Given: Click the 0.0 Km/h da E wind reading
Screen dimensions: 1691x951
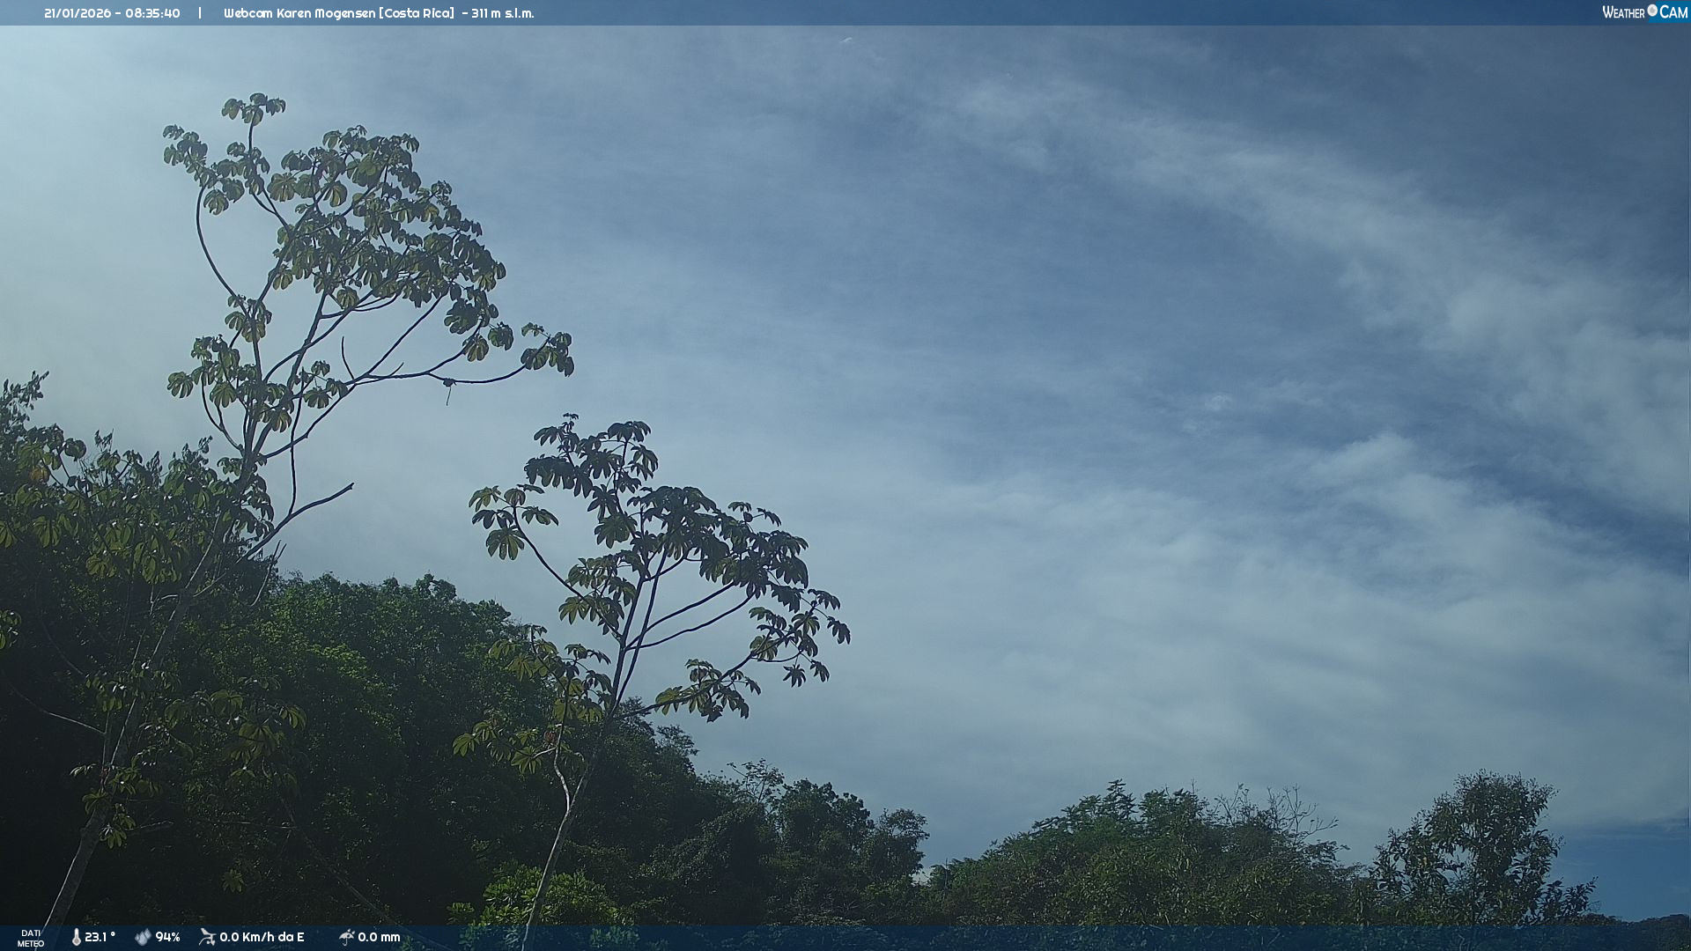Looking at the screenshot, I should 262,937.
